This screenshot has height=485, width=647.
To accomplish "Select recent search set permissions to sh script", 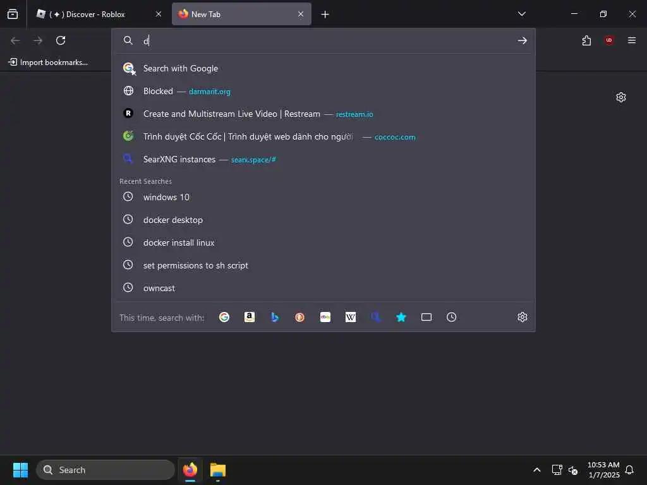I will coord(323,265).
